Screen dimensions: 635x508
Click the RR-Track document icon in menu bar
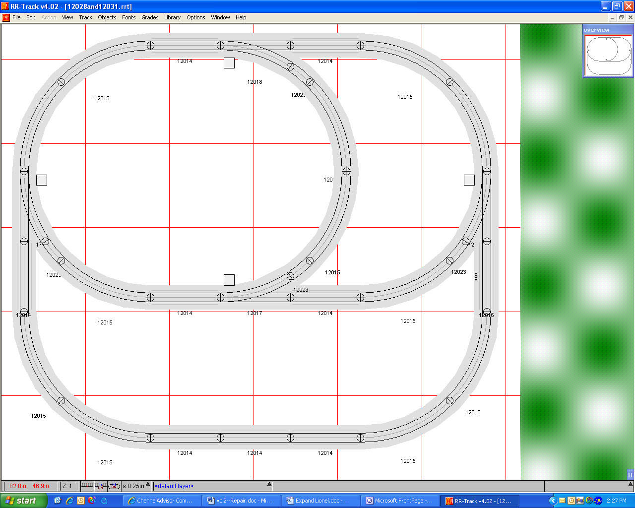(6, 17)
